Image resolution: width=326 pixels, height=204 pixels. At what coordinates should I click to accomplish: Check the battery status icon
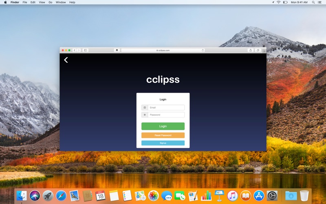click(285, 2)
